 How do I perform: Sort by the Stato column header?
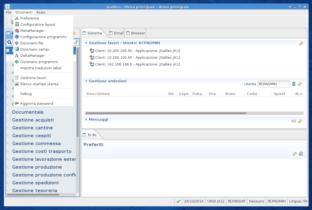click(x=234, y=94)
